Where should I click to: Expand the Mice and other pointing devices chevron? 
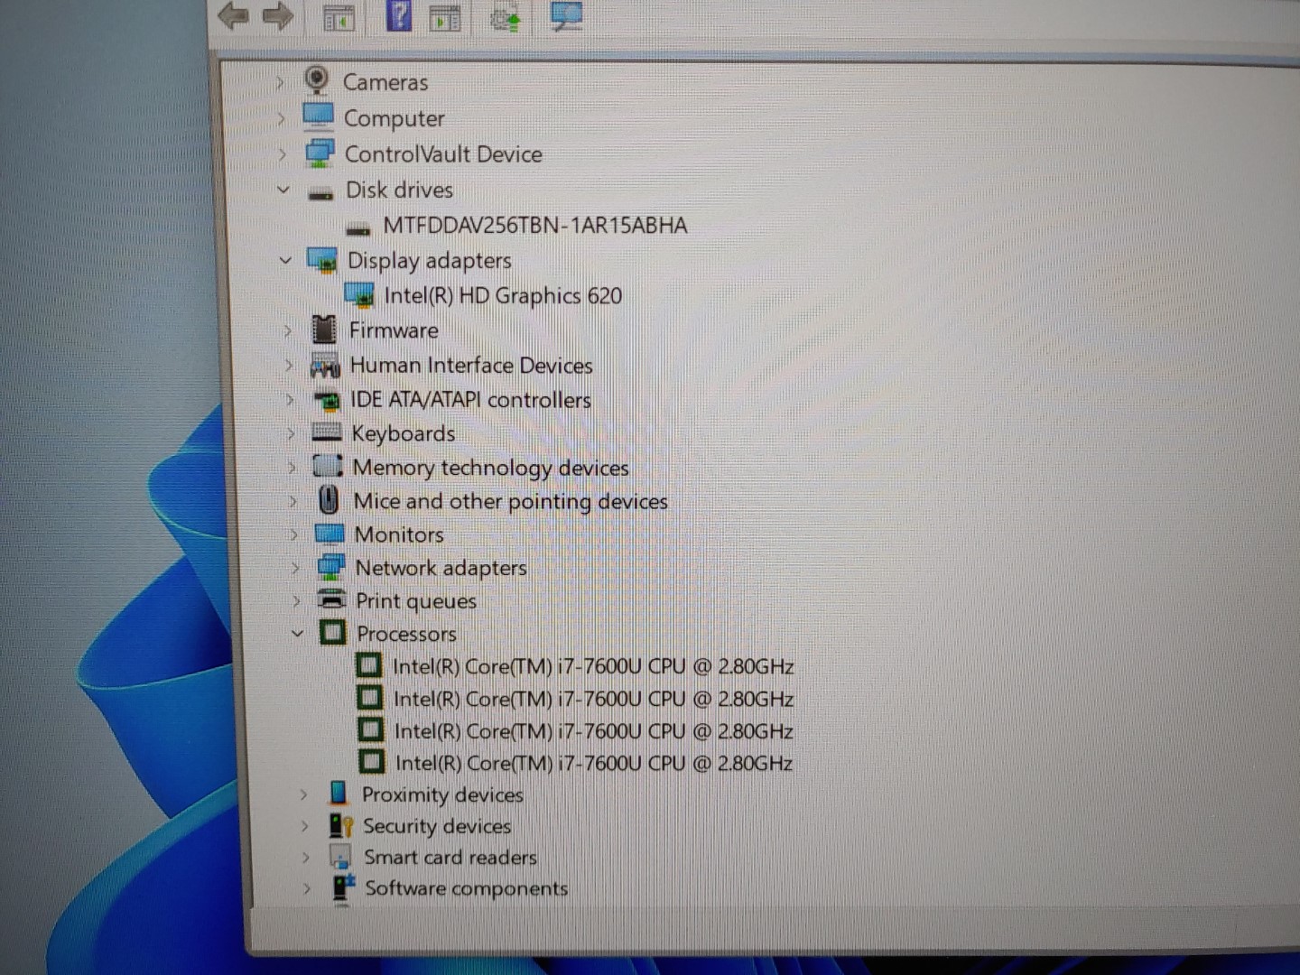[x=292, y=501]
